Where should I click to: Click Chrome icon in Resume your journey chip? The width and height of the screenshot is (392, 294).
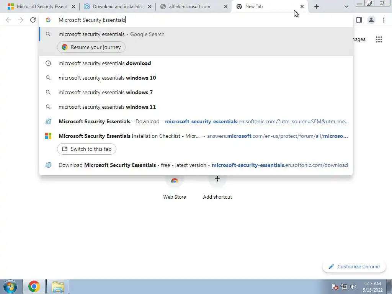tap(64, 47)
